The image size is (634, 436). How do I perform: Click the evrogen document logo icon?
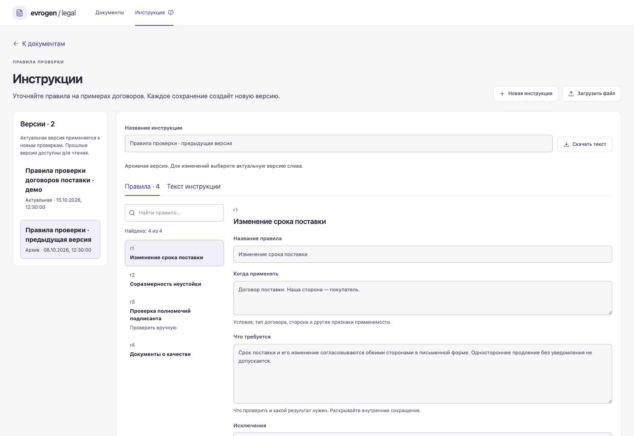(x=19, y=13)
